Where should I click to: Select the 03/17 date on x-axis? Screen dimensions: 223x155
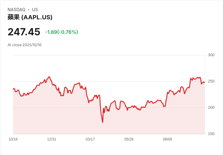[x=90, y=139]
